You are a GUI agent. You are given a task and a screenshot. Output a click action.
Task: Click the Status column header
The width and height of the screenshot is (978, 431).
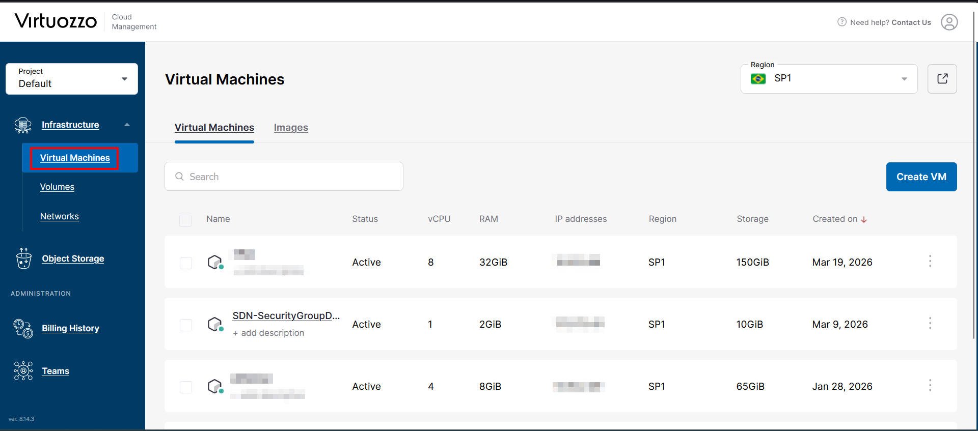pos(365,219)
